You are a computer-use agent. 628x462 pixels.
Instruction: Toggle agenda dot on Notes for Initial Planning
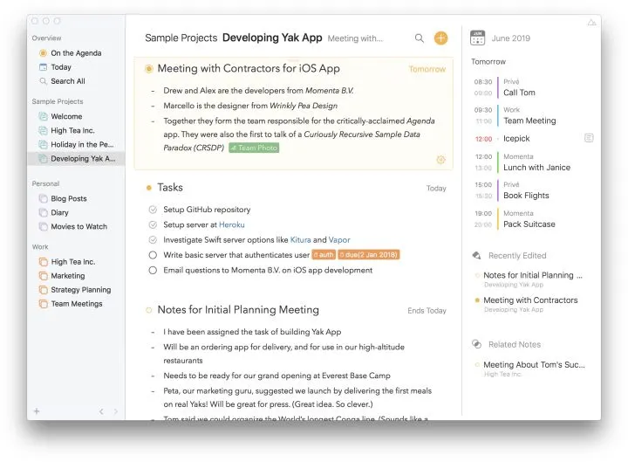point(149,310)
